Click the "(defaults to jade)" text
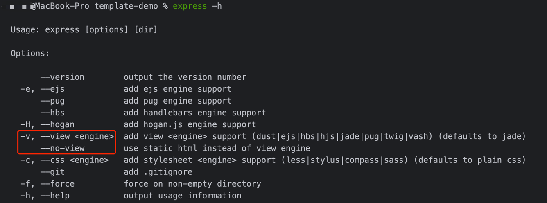Viewport: 547px width, 203px height. 482,137
